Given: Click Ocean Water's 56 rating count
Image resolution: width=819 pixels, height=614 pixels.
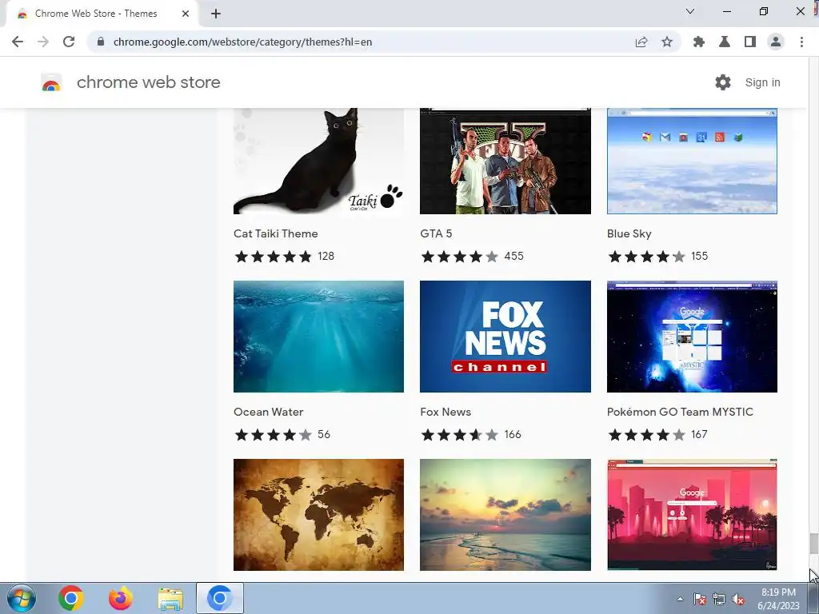Looking at the screenshot, I should coord(324,434).
